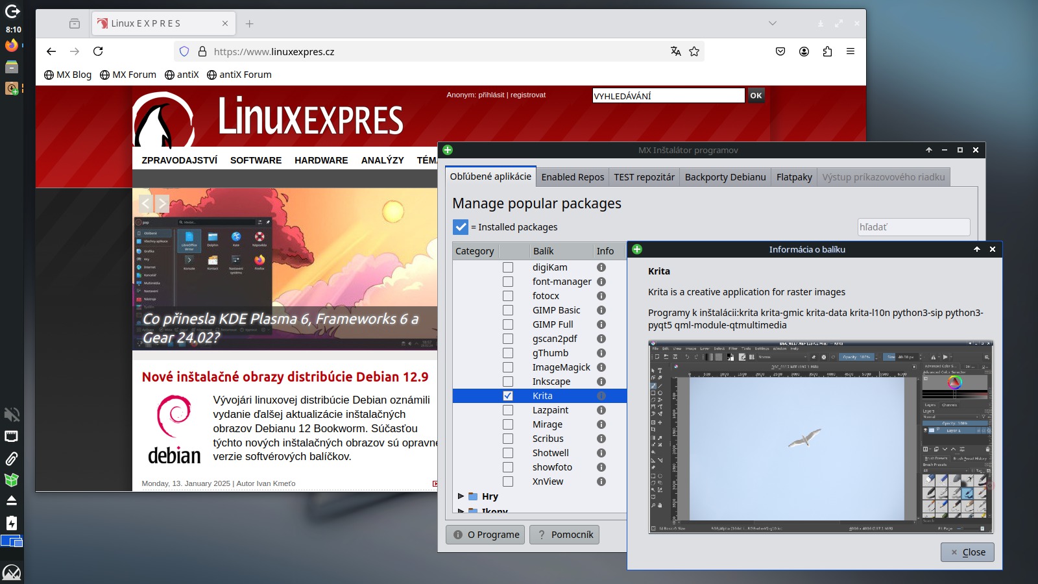Open HARDWARE menu on LinuxEXPRES site
This screenshot has width=1038, height=584.
[x=321, y=160]
